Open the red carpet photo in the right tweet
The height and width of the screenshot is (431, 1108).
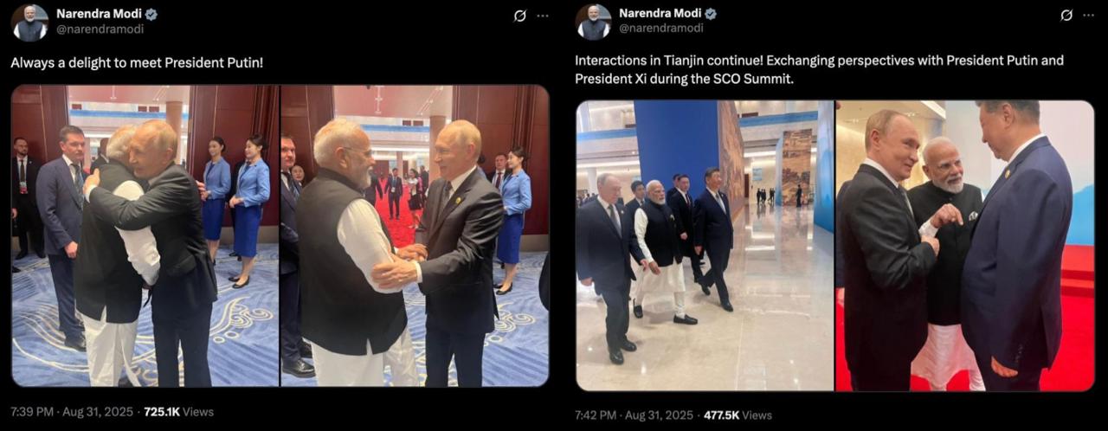pyautogui.click(x=965, y=246)
